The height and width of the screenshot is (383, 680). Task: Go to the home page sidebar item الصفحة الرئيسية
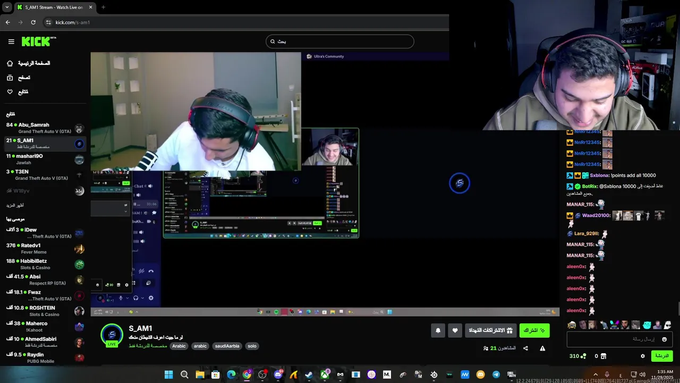pos(28,63)
